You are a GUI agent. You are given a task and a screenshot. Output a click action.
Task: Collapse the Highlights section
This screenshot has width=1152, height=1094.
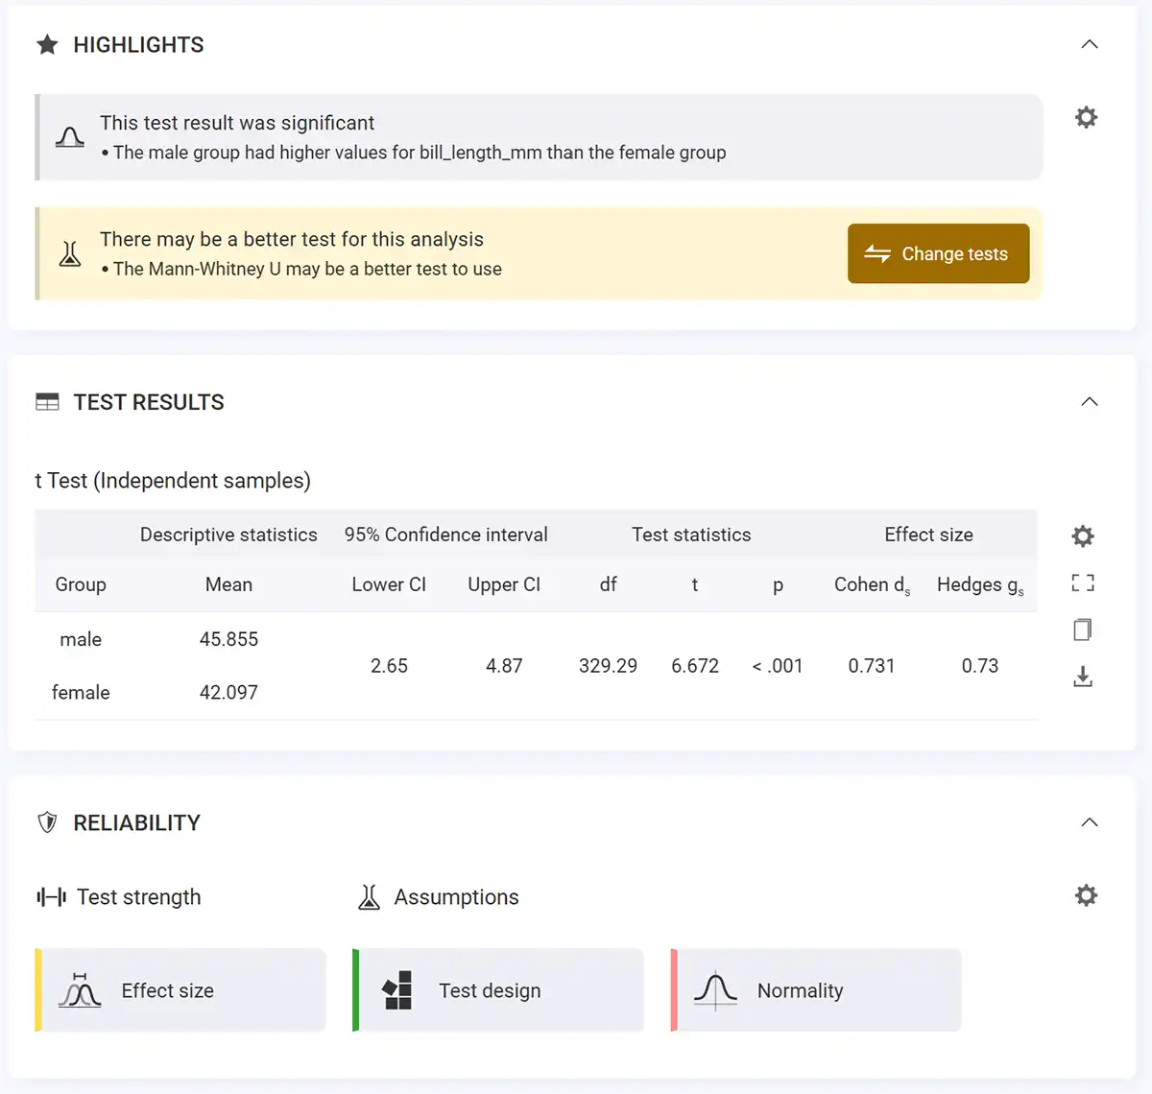(x=1090, y=44)
